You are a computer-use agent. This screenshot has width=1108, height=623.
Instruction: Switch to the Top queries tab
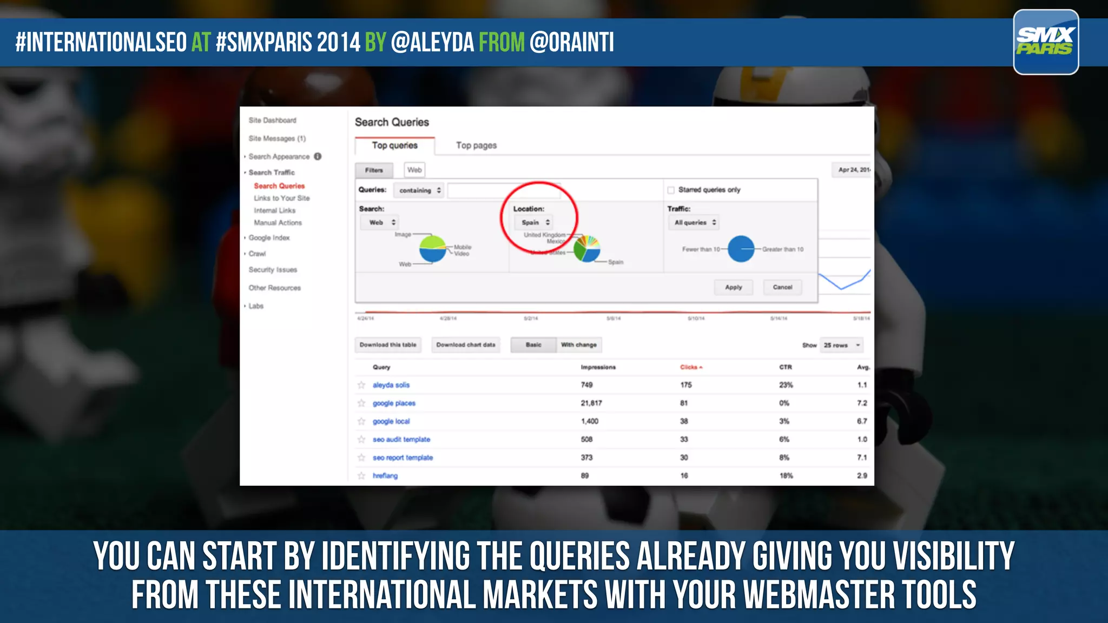394,145
